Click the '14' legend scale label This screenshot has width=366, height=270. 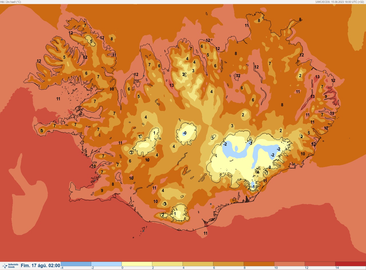pyautogui.click(x=337, y=268)
